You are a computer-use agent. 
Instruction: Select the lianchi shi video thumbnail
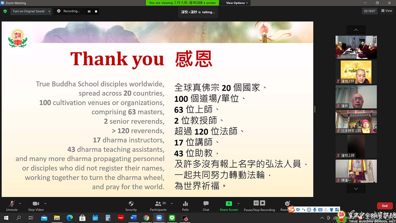click(x=356, y=47)
